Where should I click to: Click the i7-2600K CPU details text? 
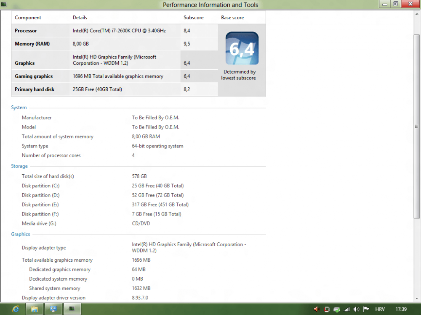point(119,31)
